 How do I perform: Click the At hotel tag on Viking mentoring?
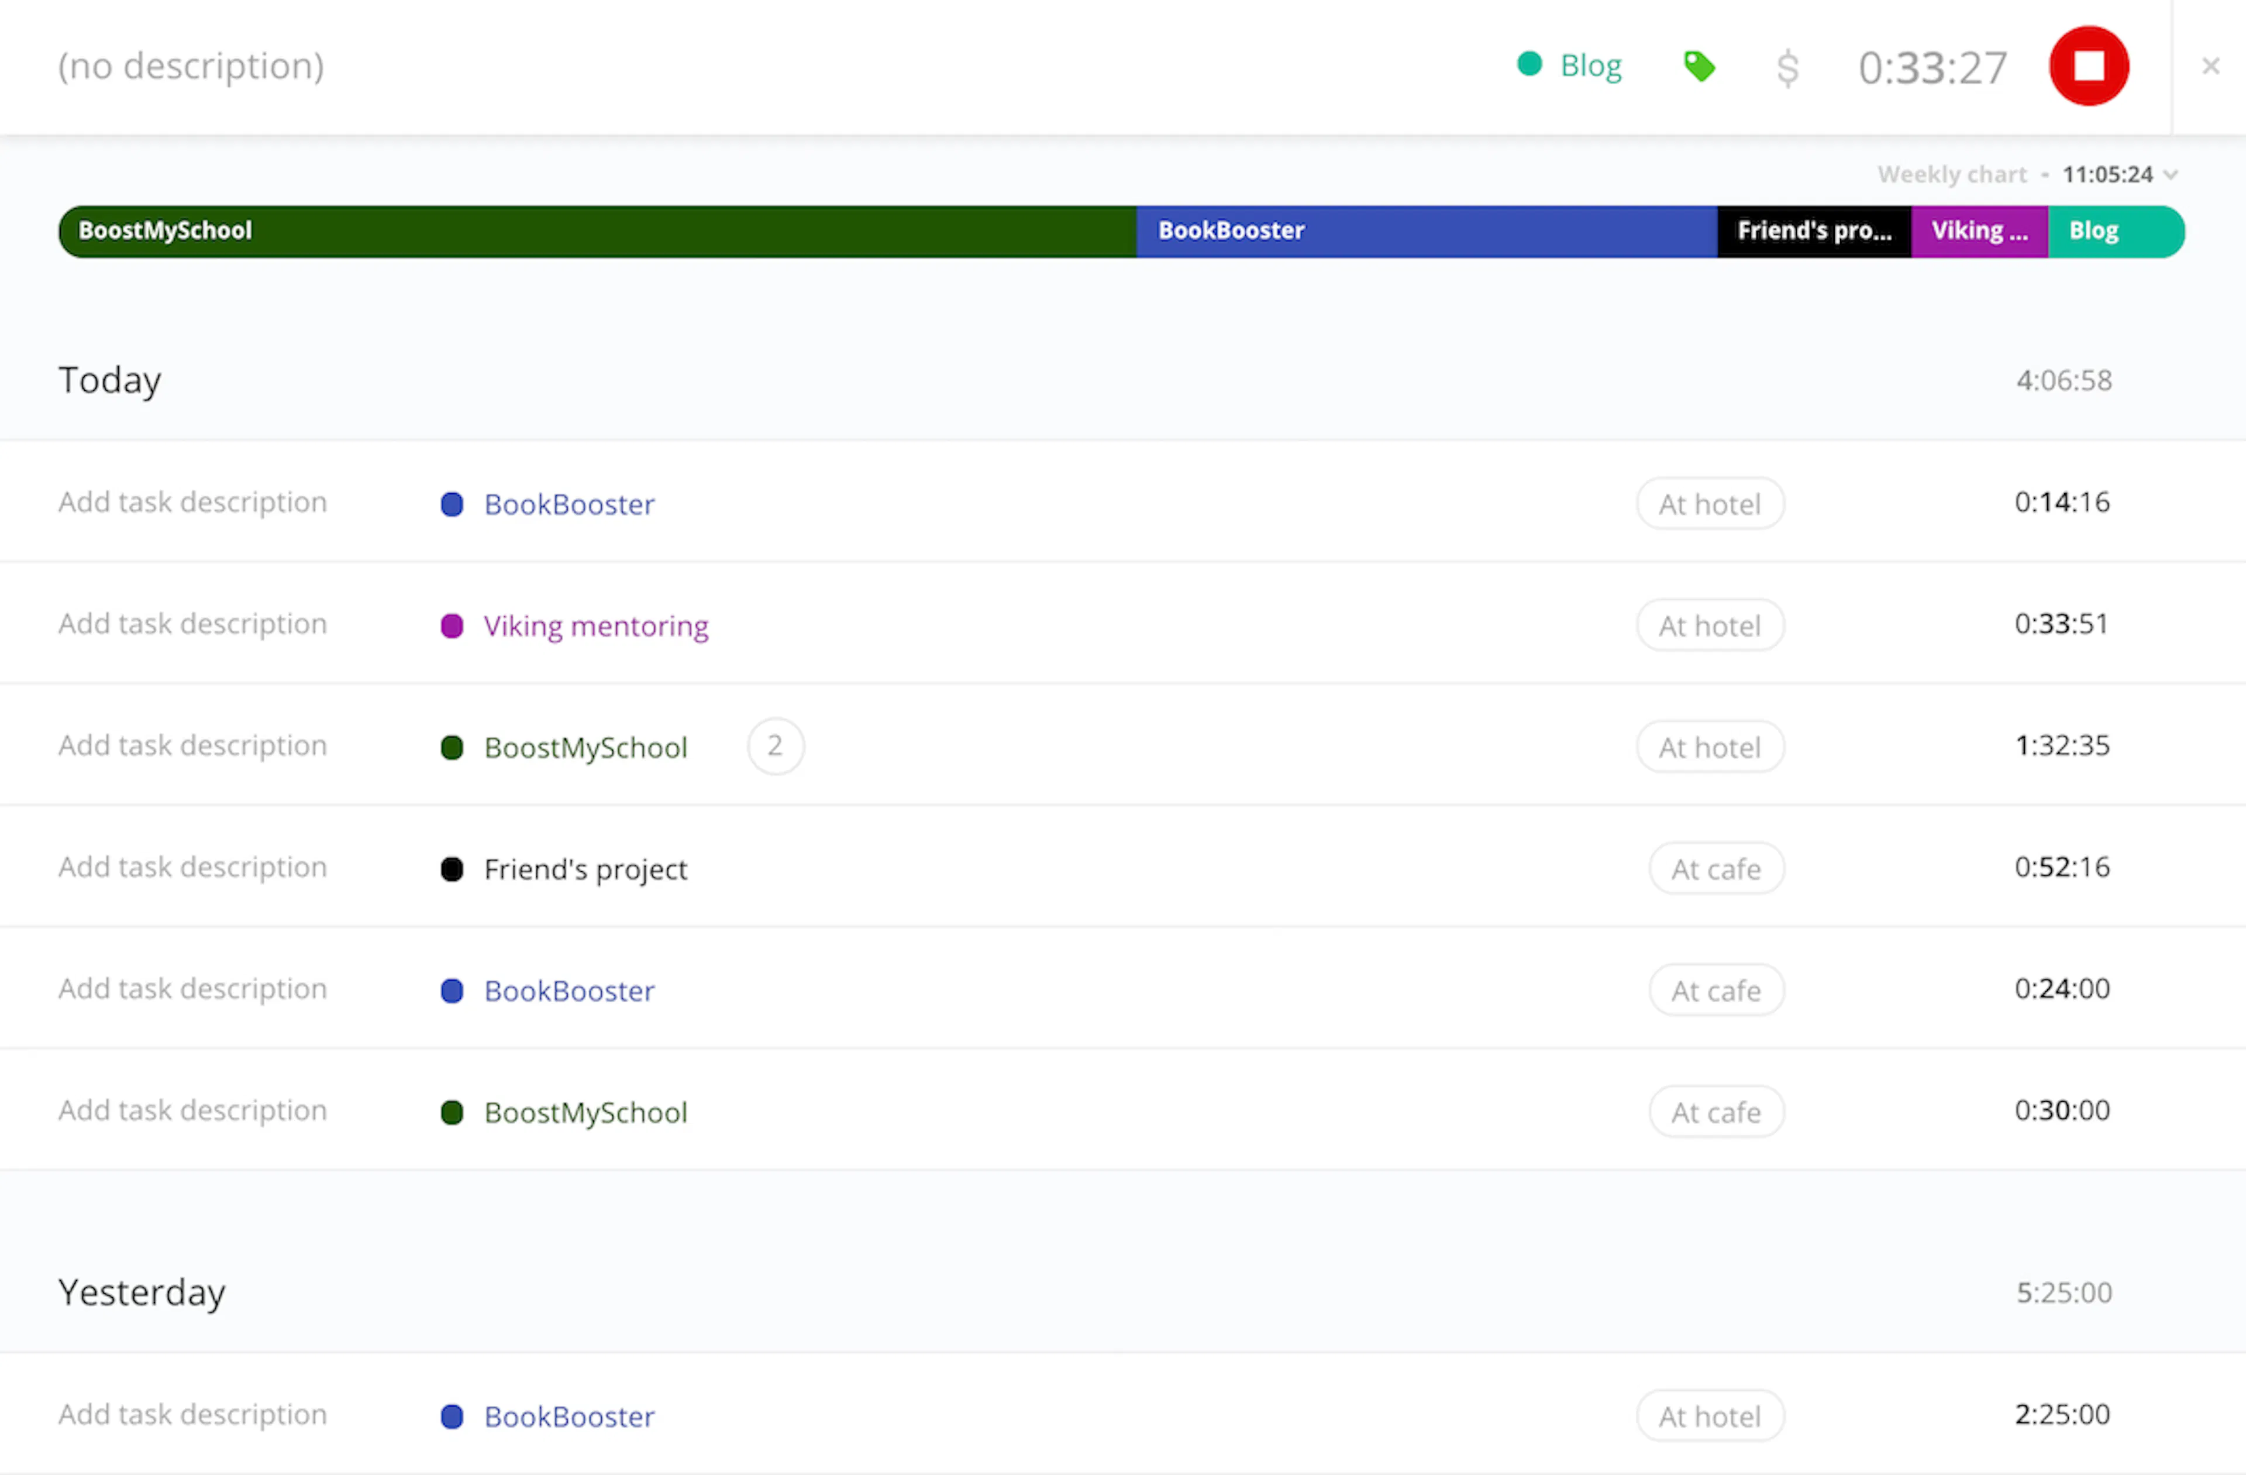pyautogui.click(x=1710, y=625)
